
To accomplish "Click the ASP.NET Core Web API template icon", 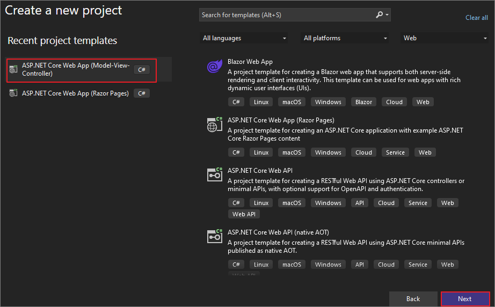I will click(x=215, y=174).
